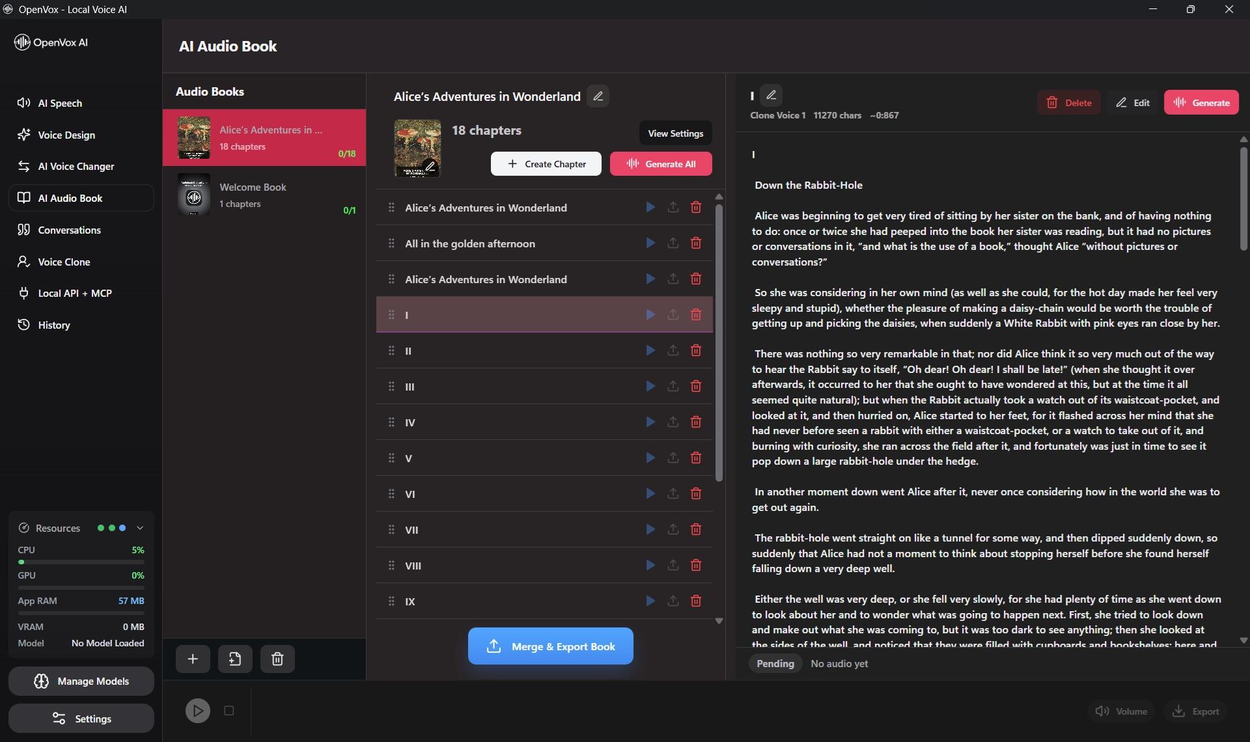This screenshot has height=742, width=1250.
Task: Click Create Chapter button
Action: pos(546,164)
